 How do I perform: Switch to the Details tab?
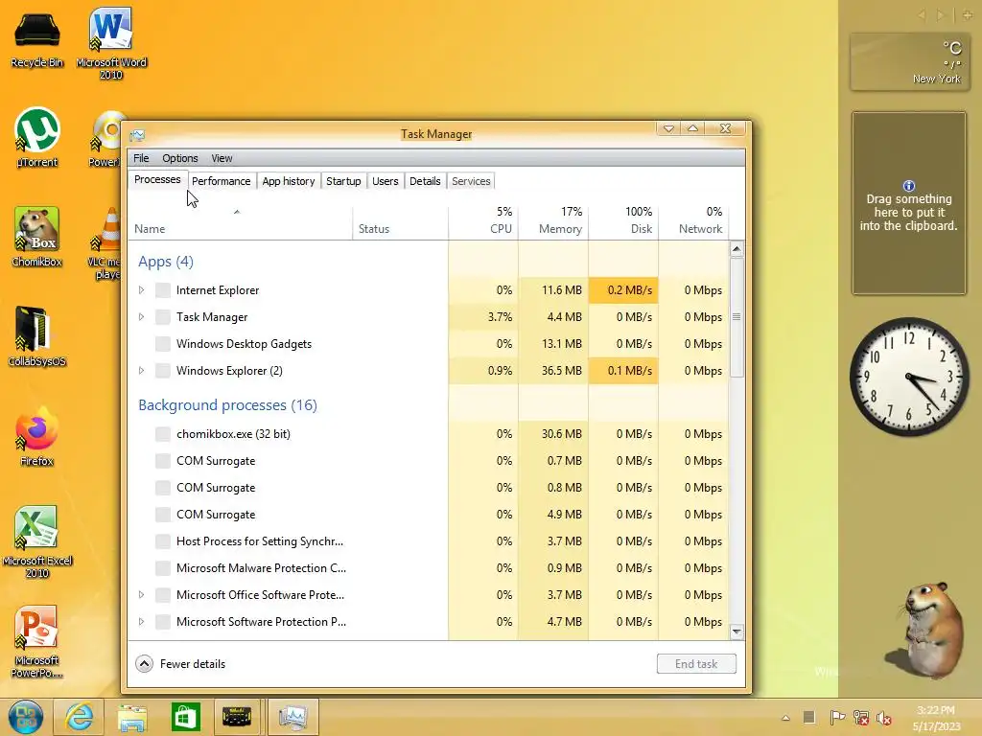tap(425, 181)
